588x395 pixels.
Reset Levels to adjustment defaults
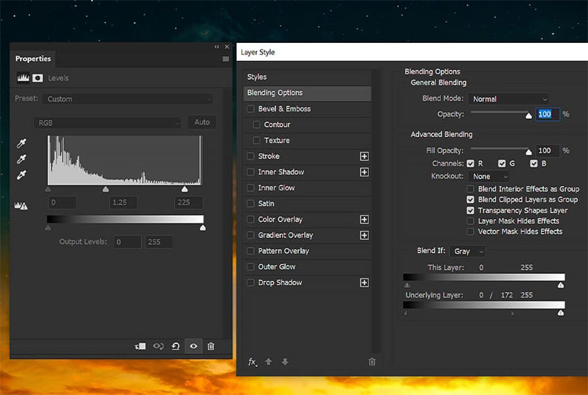(175, 346)
